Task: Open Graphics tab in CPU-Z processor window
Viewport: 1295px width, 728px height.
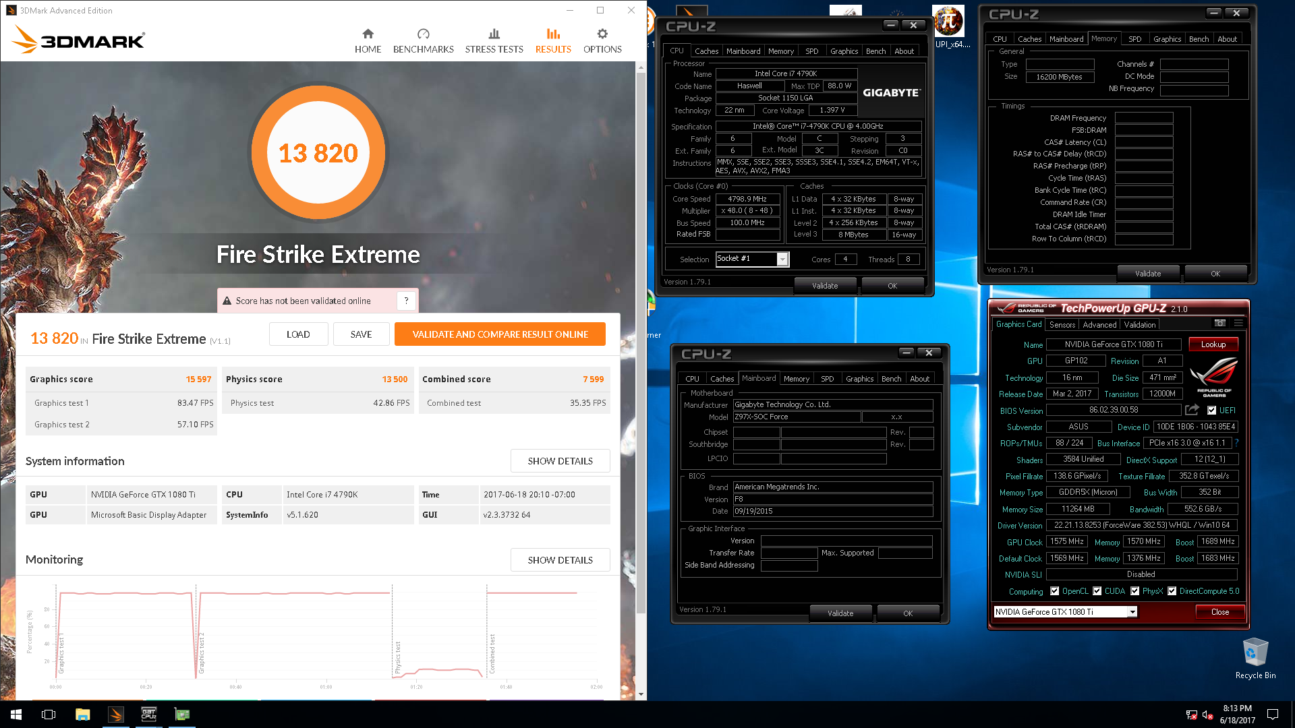Action: (x=844, y=51)
